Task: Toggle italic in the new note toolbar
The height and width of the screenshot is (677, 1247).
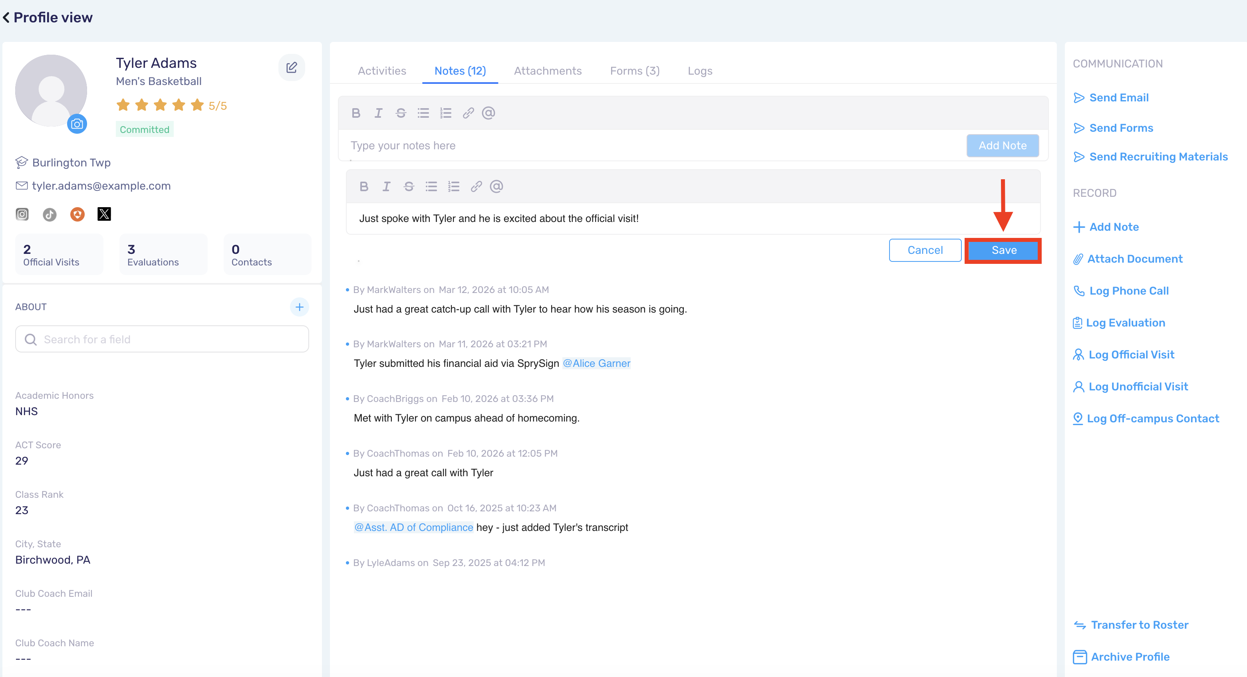Action: point(379,113)
